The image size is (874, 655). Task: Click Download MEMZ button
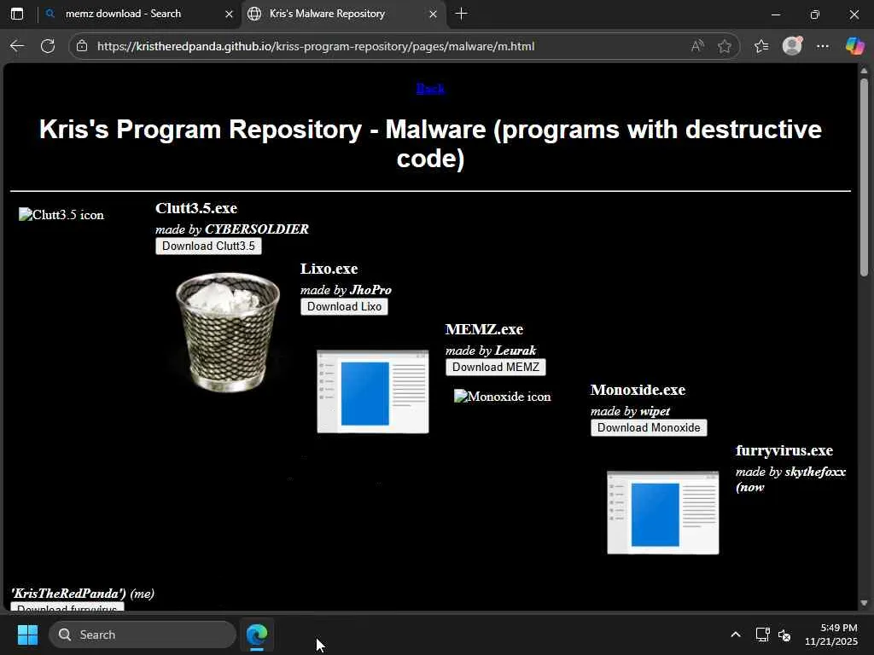496,367
